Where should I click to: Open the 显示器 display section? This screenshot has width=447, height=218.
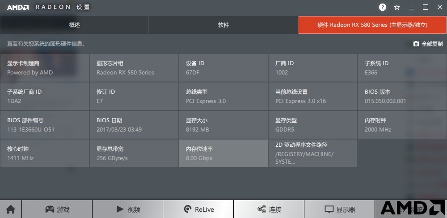tap(340, 210)
